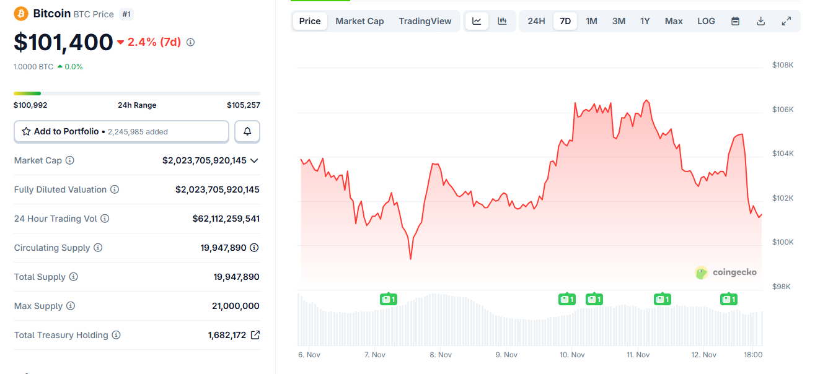The width and height of the screenshot is (815, 374).
Task: Expand the Market Cap value dropdown
Action: click(x=254, y=160)
